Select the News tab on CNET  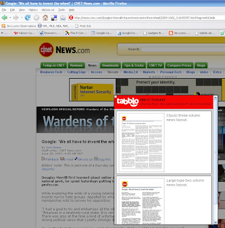click(93, 66)
